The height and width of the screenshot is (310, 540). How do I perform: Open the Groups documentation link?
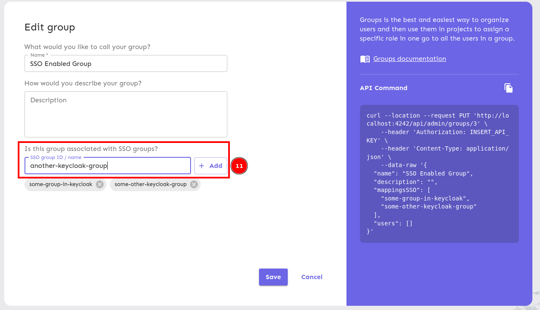(x=409, y=59)
